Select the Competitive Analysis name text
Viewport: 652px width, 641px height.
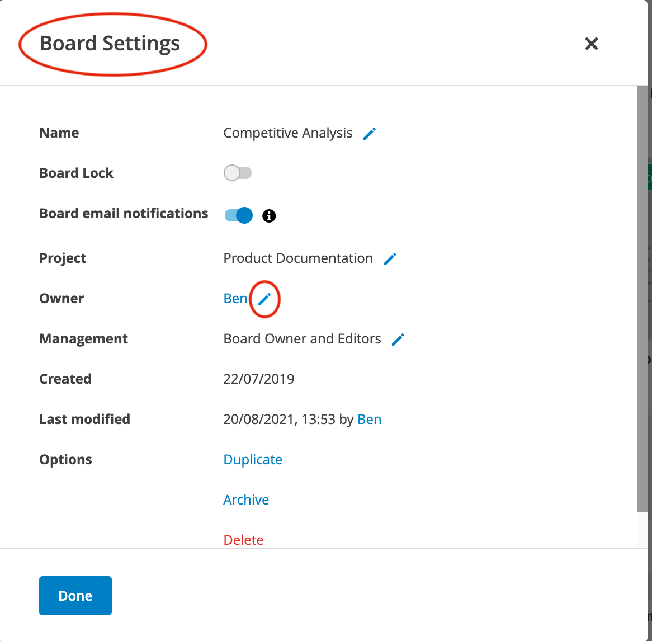pyautogui.click(x=288, y=133)
